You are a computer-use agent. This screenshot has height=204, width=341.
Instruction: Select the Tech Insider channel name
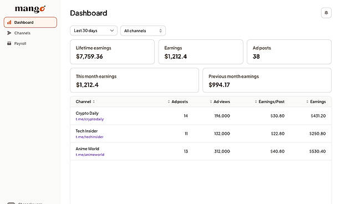click(x=86, y=131)
